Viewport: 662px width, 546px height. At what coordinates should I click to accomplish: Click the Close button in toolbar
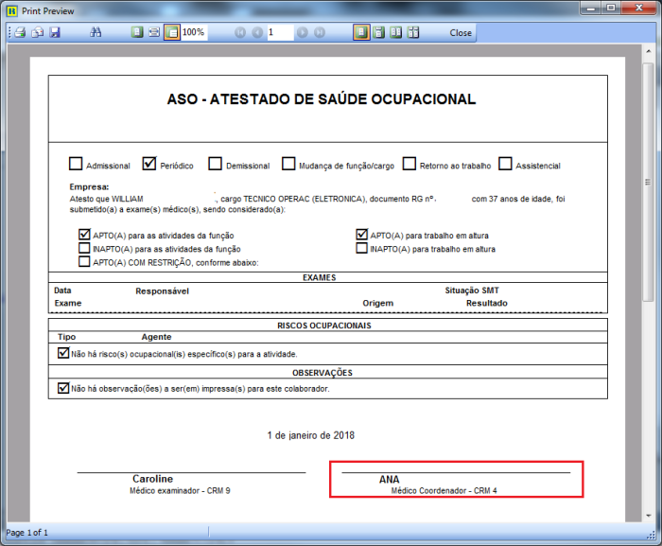coord(461,32)
